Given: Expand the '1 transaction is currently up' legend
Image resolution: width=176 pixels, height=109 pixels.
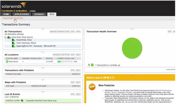Looking at the screenshot, I should point(89,65).
